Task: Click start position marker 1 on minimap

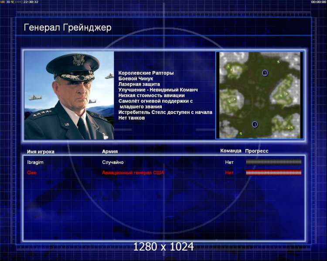Action: tap(255, 124)
